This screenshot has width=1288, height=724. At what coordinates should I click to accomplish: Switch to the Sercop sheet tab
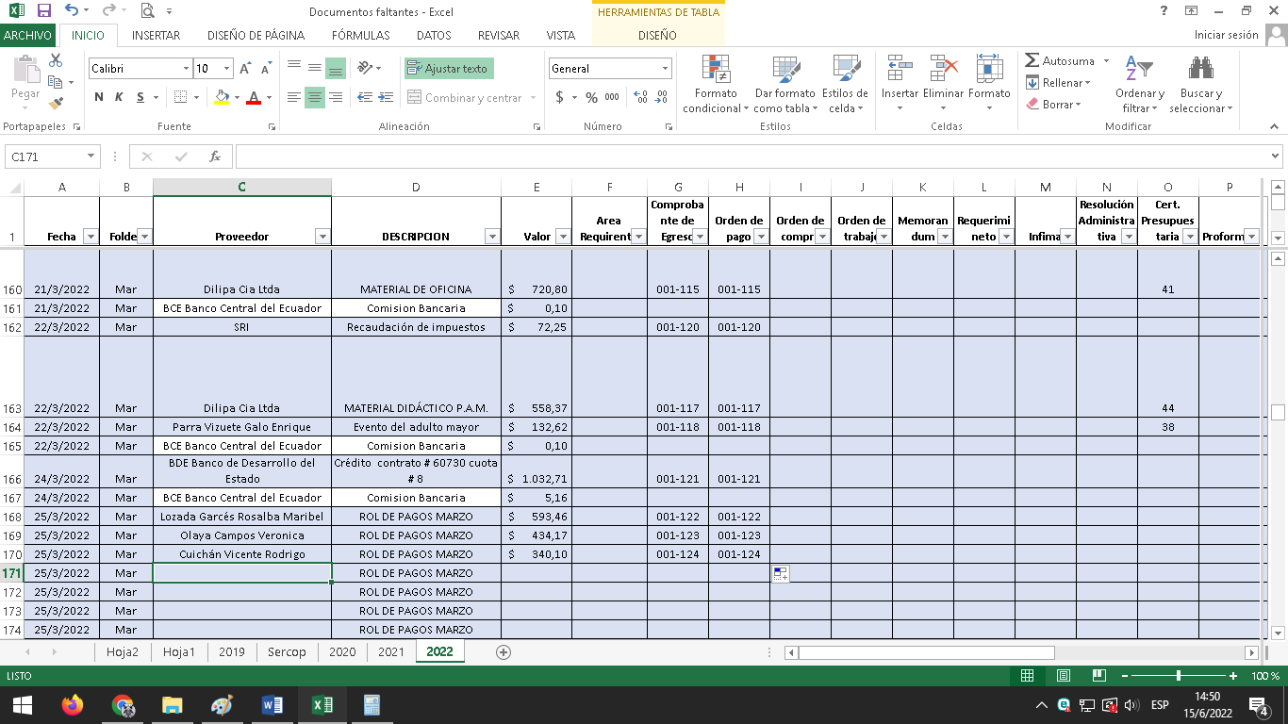click(x=286, y=652)
